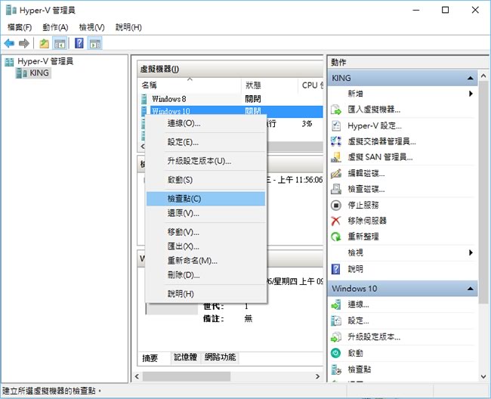This screenshot has width=491, height=399.
Task: Choose 刪除(D)... from context menu
Action: tap(205, 275)
